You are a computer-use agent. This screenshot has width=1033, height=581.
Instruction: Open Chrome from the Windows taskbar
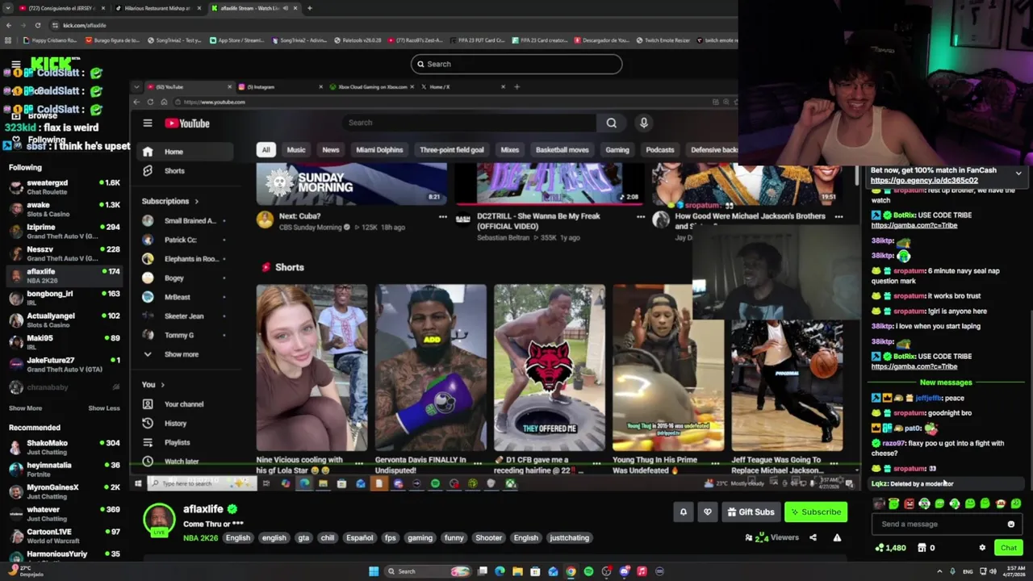click(x=571, y=571)
